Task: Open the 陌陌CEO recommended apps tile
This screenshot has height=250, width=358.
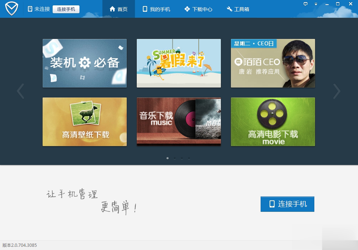Action: tap(273, 63)
